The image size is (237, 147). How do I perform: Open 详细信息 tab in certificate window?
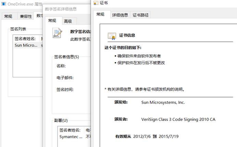point(120,15)
